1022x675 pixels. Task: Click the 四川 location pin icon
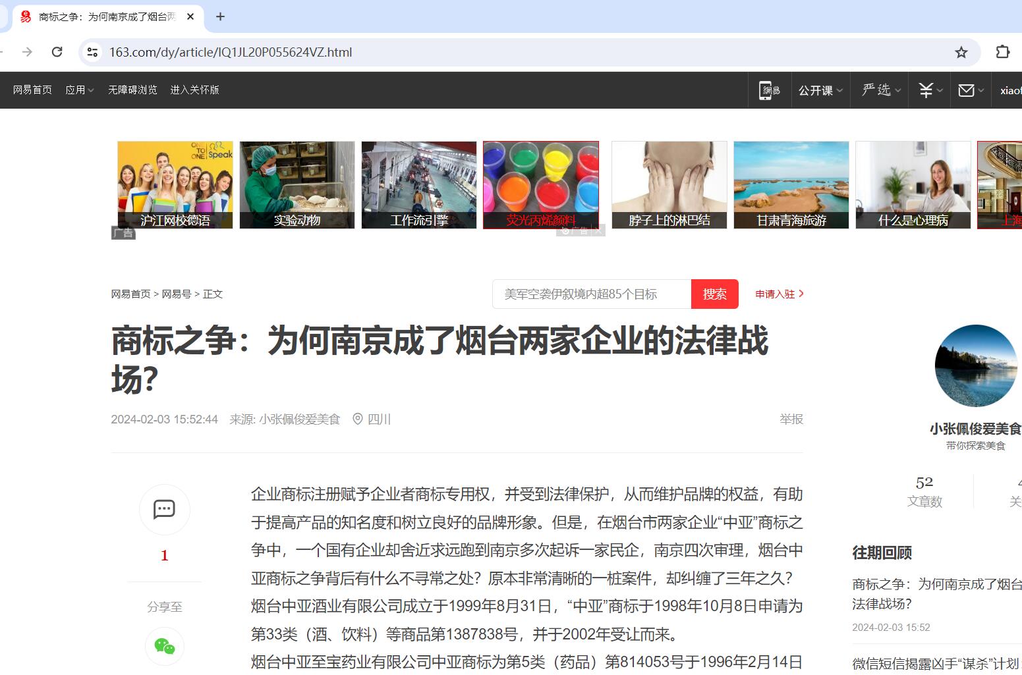click(x=358, y=419)
